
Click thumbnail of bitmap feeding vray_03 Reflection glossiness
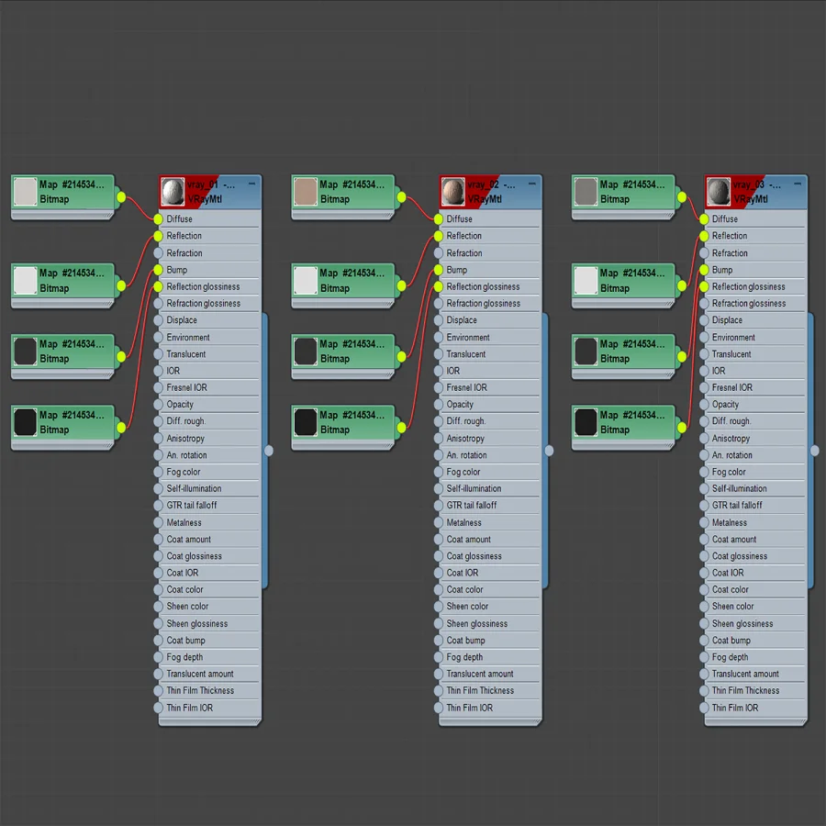tap(586, 422)
